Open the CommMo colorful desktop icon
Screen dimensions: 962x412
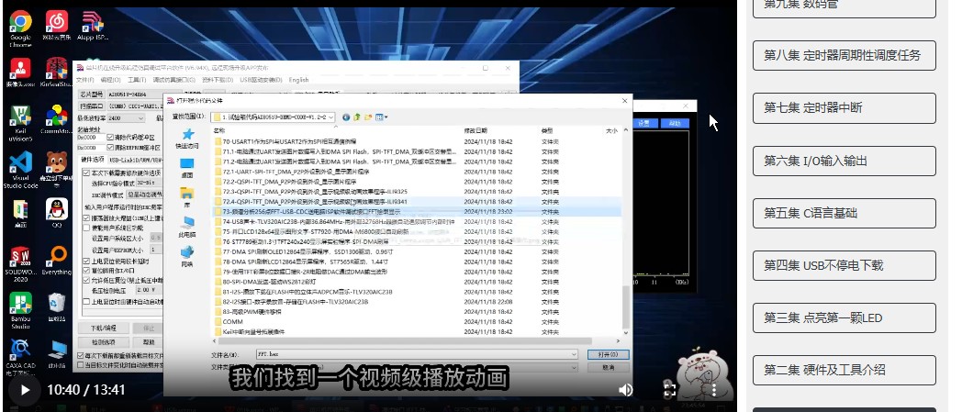click(56, 117)
